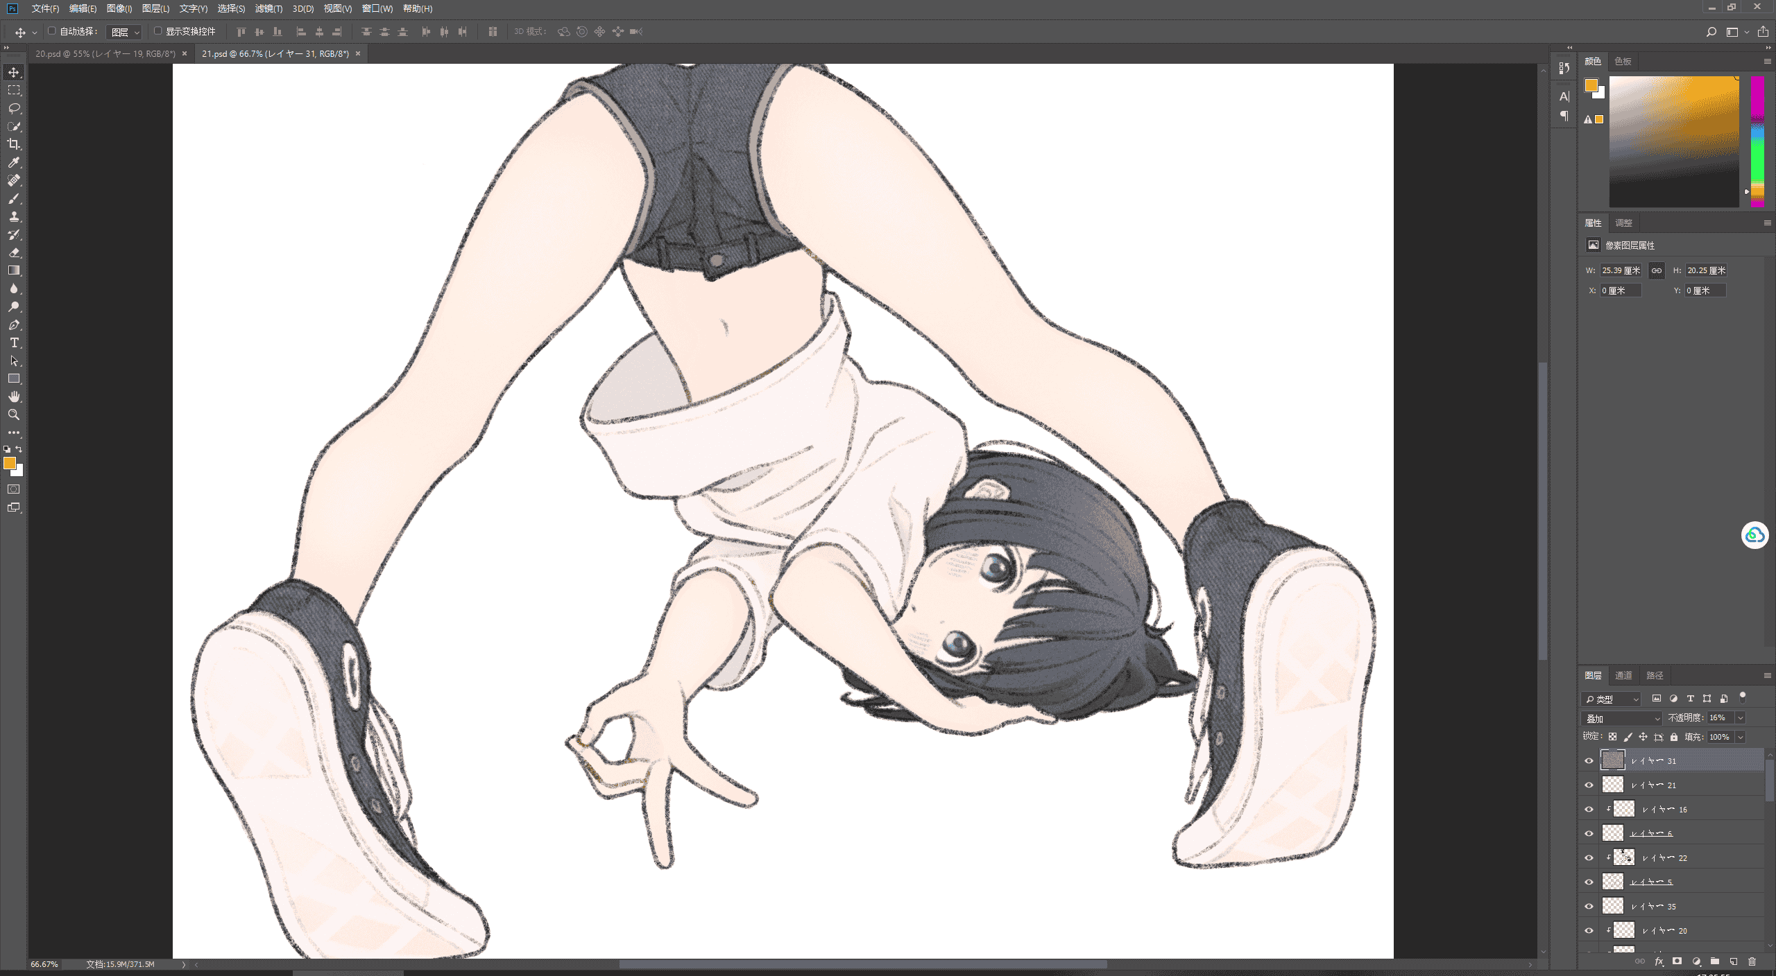The image size is (1776, 976).
Task: Switch to the 调整 panel tab
Action: (1623, 223)
